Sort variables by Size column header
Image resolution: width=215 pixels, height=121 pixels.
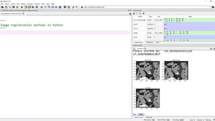tap(159, 16)
